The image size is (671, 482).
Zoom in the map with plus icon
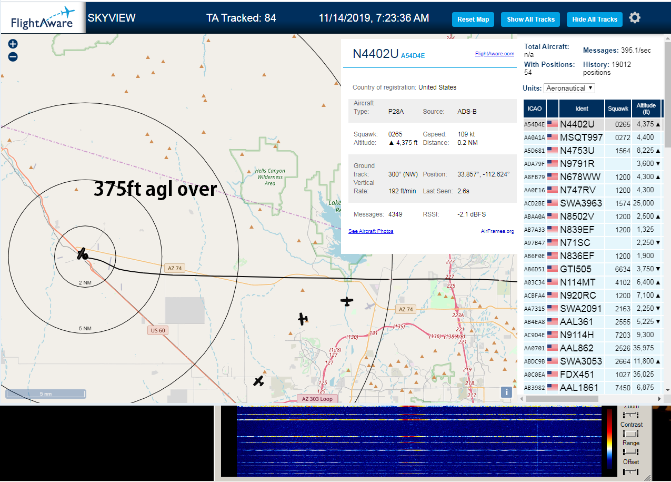[13, 44]
